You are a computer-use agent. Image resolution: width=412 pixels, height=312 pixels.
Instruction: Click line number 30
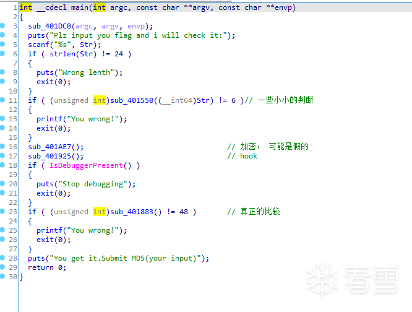[13, 277]
